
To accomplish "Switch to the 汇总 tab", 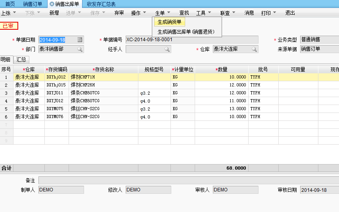I will 21,59.
